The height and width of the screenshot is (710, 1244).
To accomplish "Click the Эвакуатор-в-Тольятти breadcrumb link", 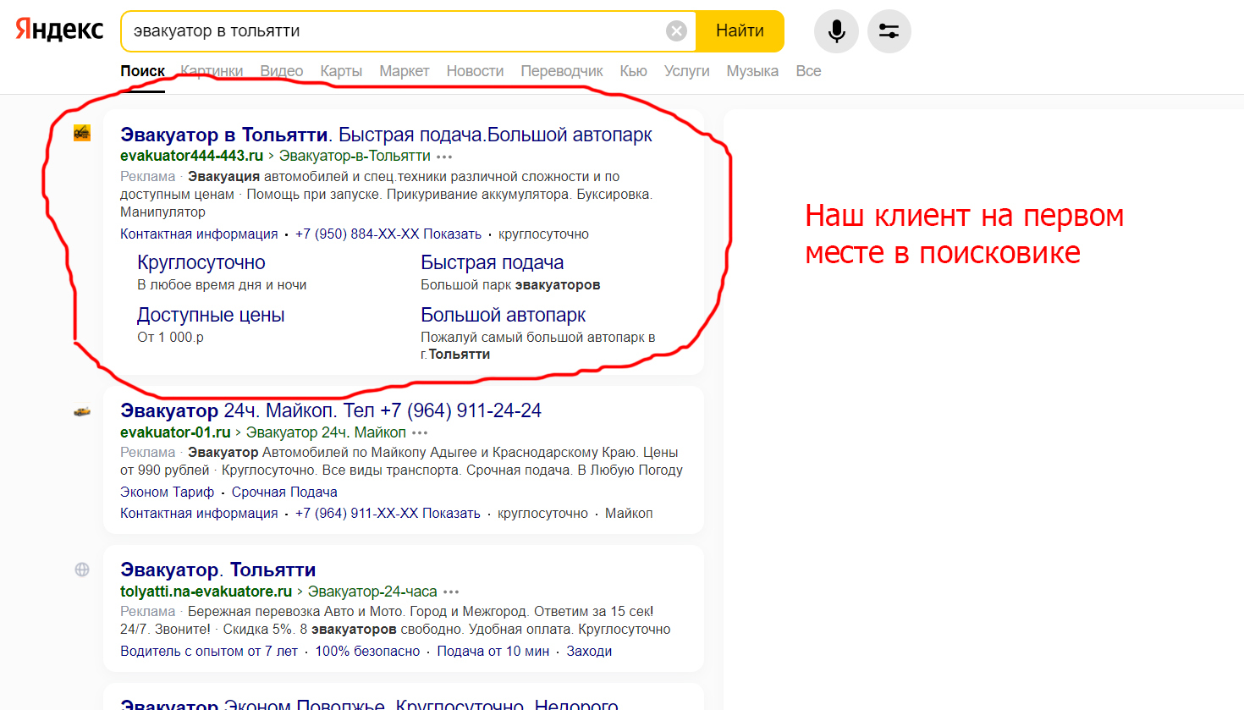I will point(355,156).
